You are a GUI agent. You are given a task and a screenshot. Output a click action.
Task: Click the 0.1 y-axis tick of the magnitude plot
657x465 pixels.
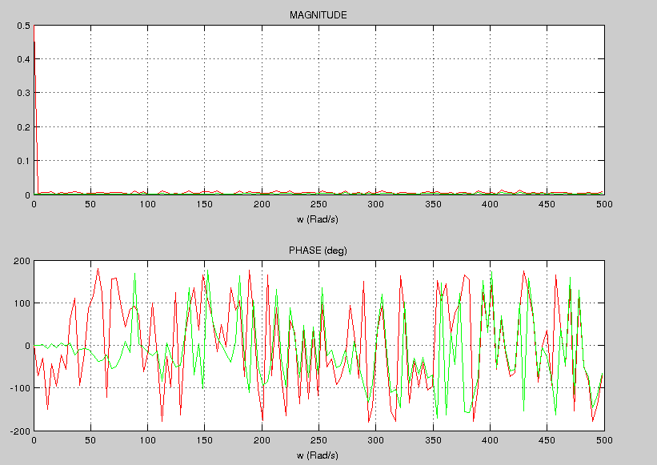tap(23, 161)
